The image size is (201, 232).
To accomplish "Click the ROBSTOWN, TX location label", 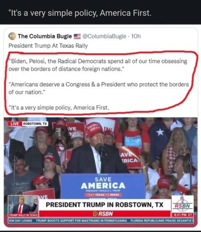I will click(x=35, y=124).
